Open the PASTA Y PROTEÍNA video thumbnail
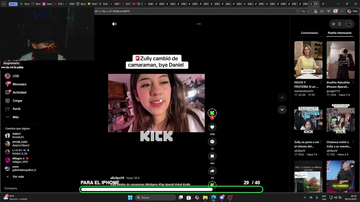The height and width of the screenshot is (202, 360). pos(308,60)
